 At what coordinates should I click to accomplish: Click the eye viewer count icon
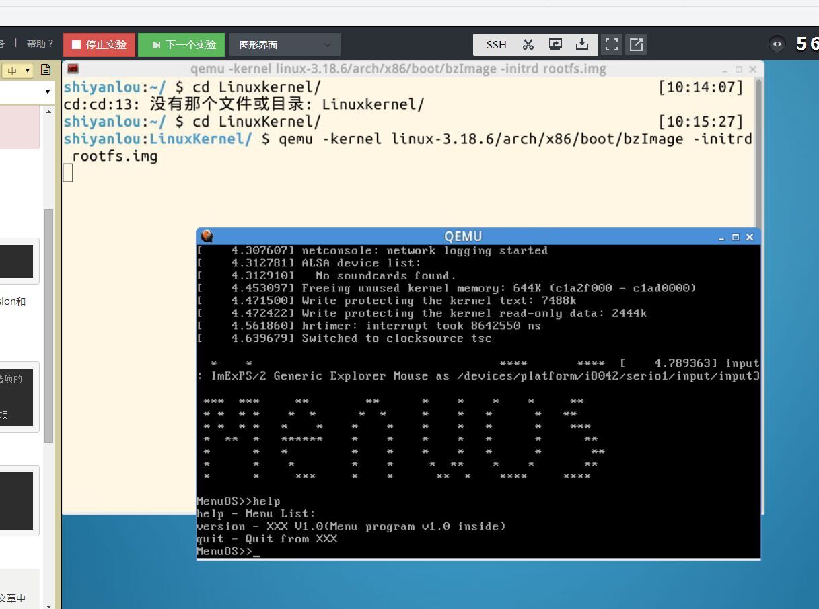[x=777, y=44]
